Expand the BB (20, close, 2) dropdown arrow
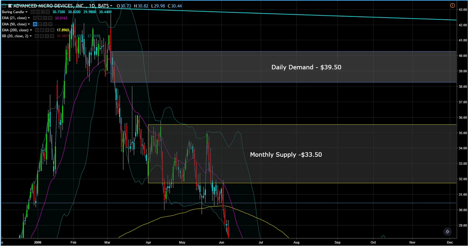This screenshot has width=468, height=246. click(31, 36)
